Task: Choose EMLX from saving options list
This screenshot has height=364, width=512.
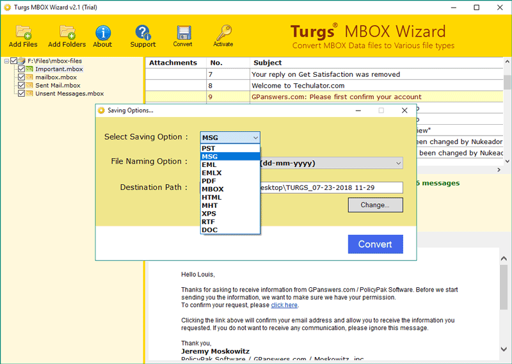Action: tap(230, 173)
